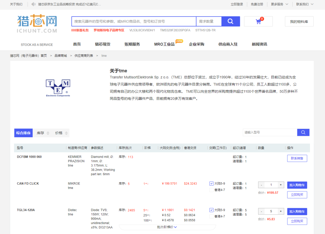Click the TME brand logo
The image size is (325, 234).
[x=58, y=88]
